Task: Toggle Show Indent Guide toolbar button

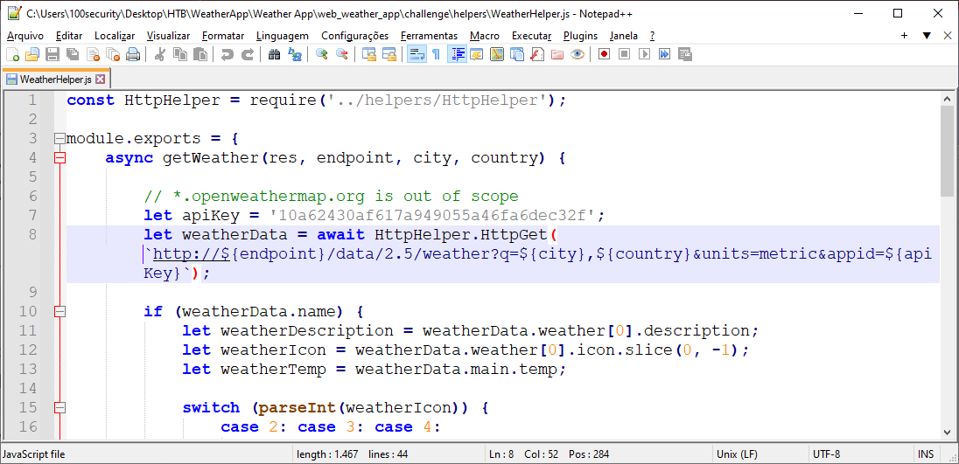Action: 456,54
